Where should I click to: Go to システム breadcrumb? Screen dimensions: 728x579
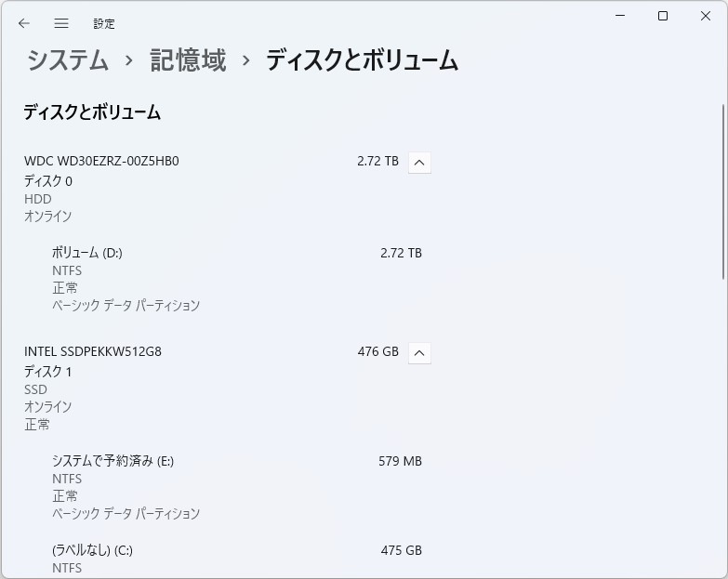(68, 61)
